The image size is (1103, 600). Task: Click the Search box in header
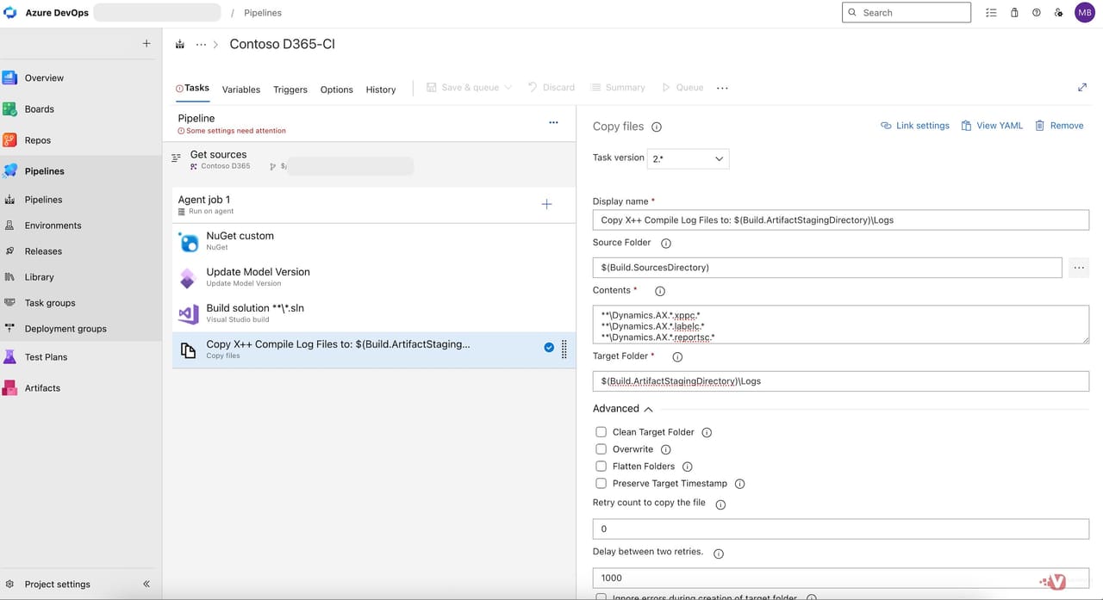(x=907, y=13)
